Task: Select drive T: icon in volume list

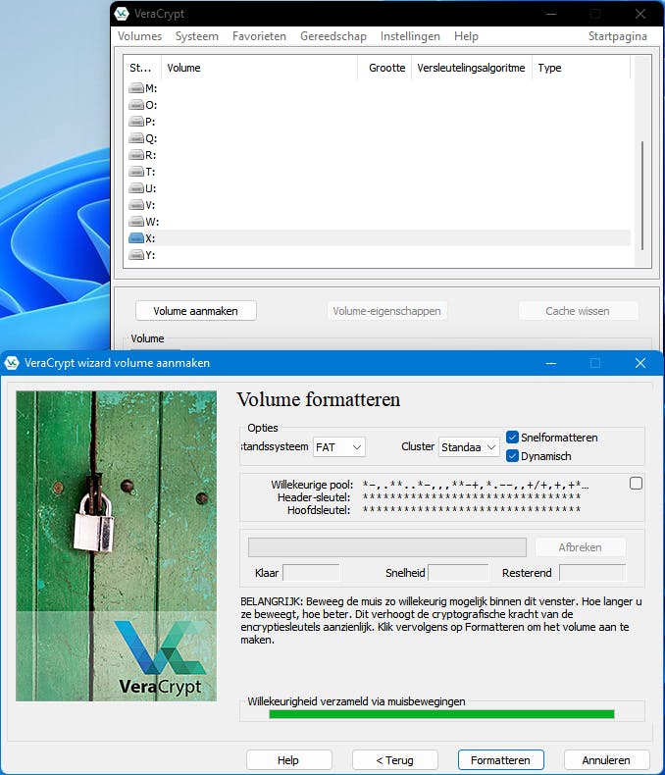Action: [136, 172]
